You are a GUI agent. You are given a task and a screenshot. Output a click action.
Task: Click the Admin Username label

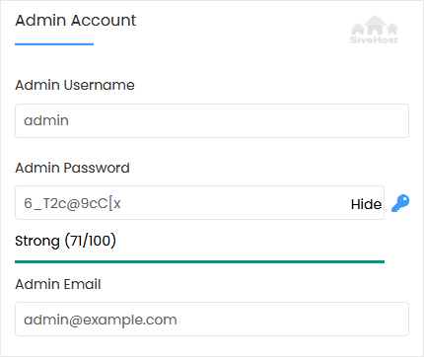pyautogui.click(x=75, y=85)
